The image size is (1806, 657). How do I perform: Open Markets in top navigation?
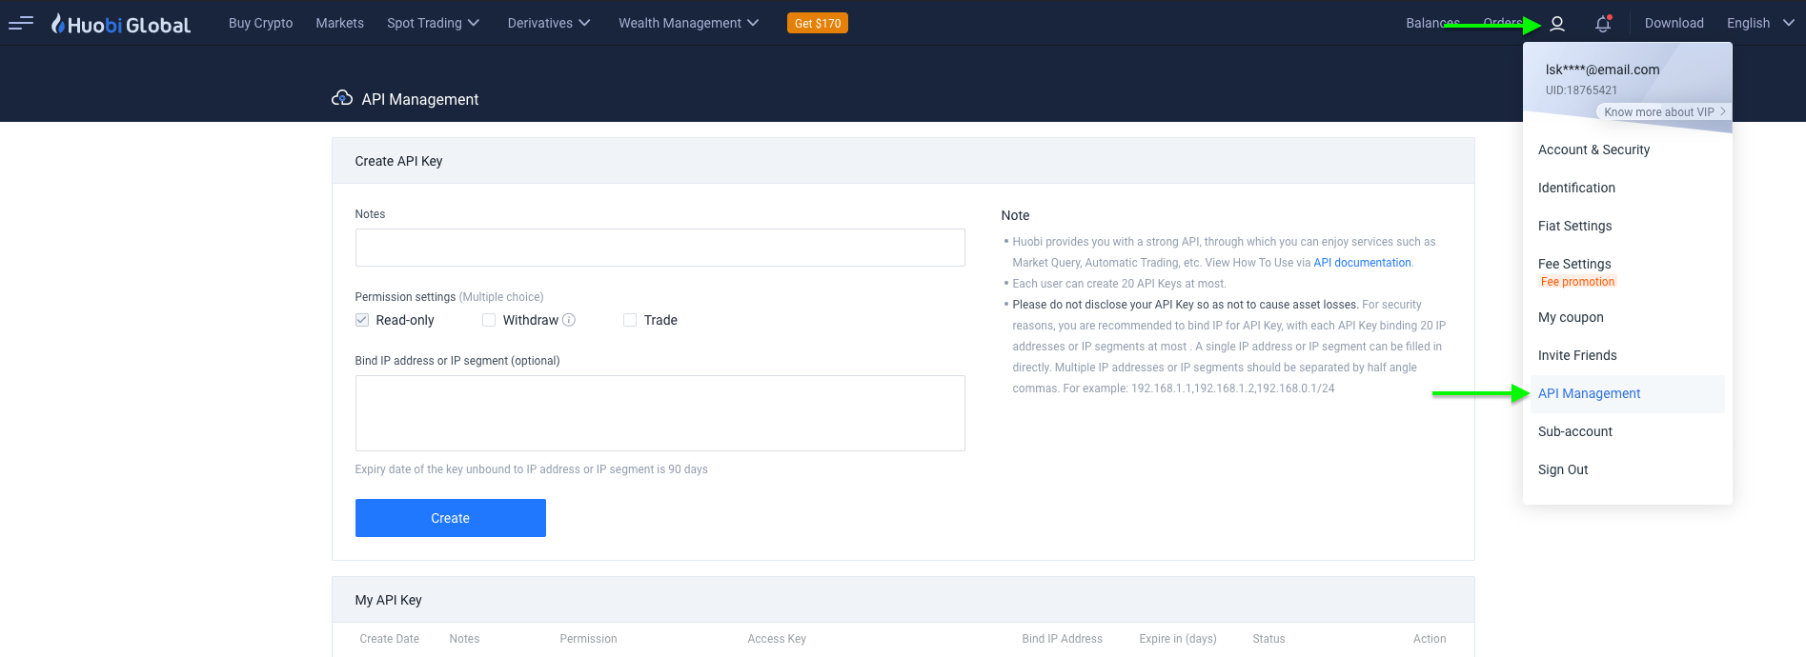click(x=340, y=23)
